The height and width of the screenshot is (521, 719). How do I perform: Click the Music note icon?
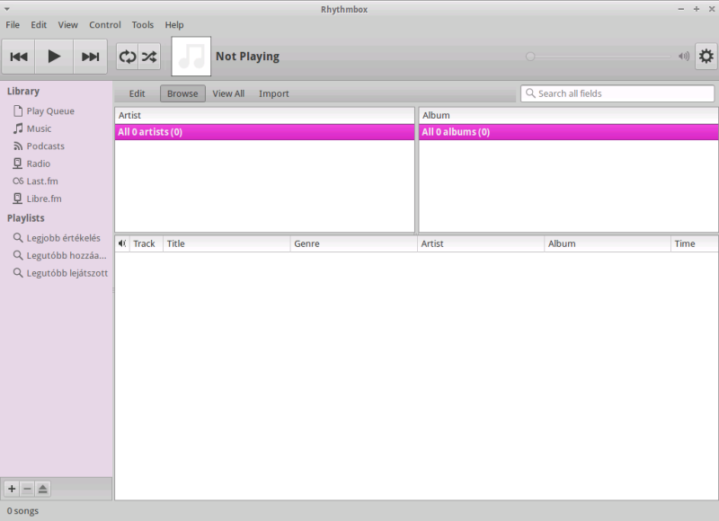point(18,128)
